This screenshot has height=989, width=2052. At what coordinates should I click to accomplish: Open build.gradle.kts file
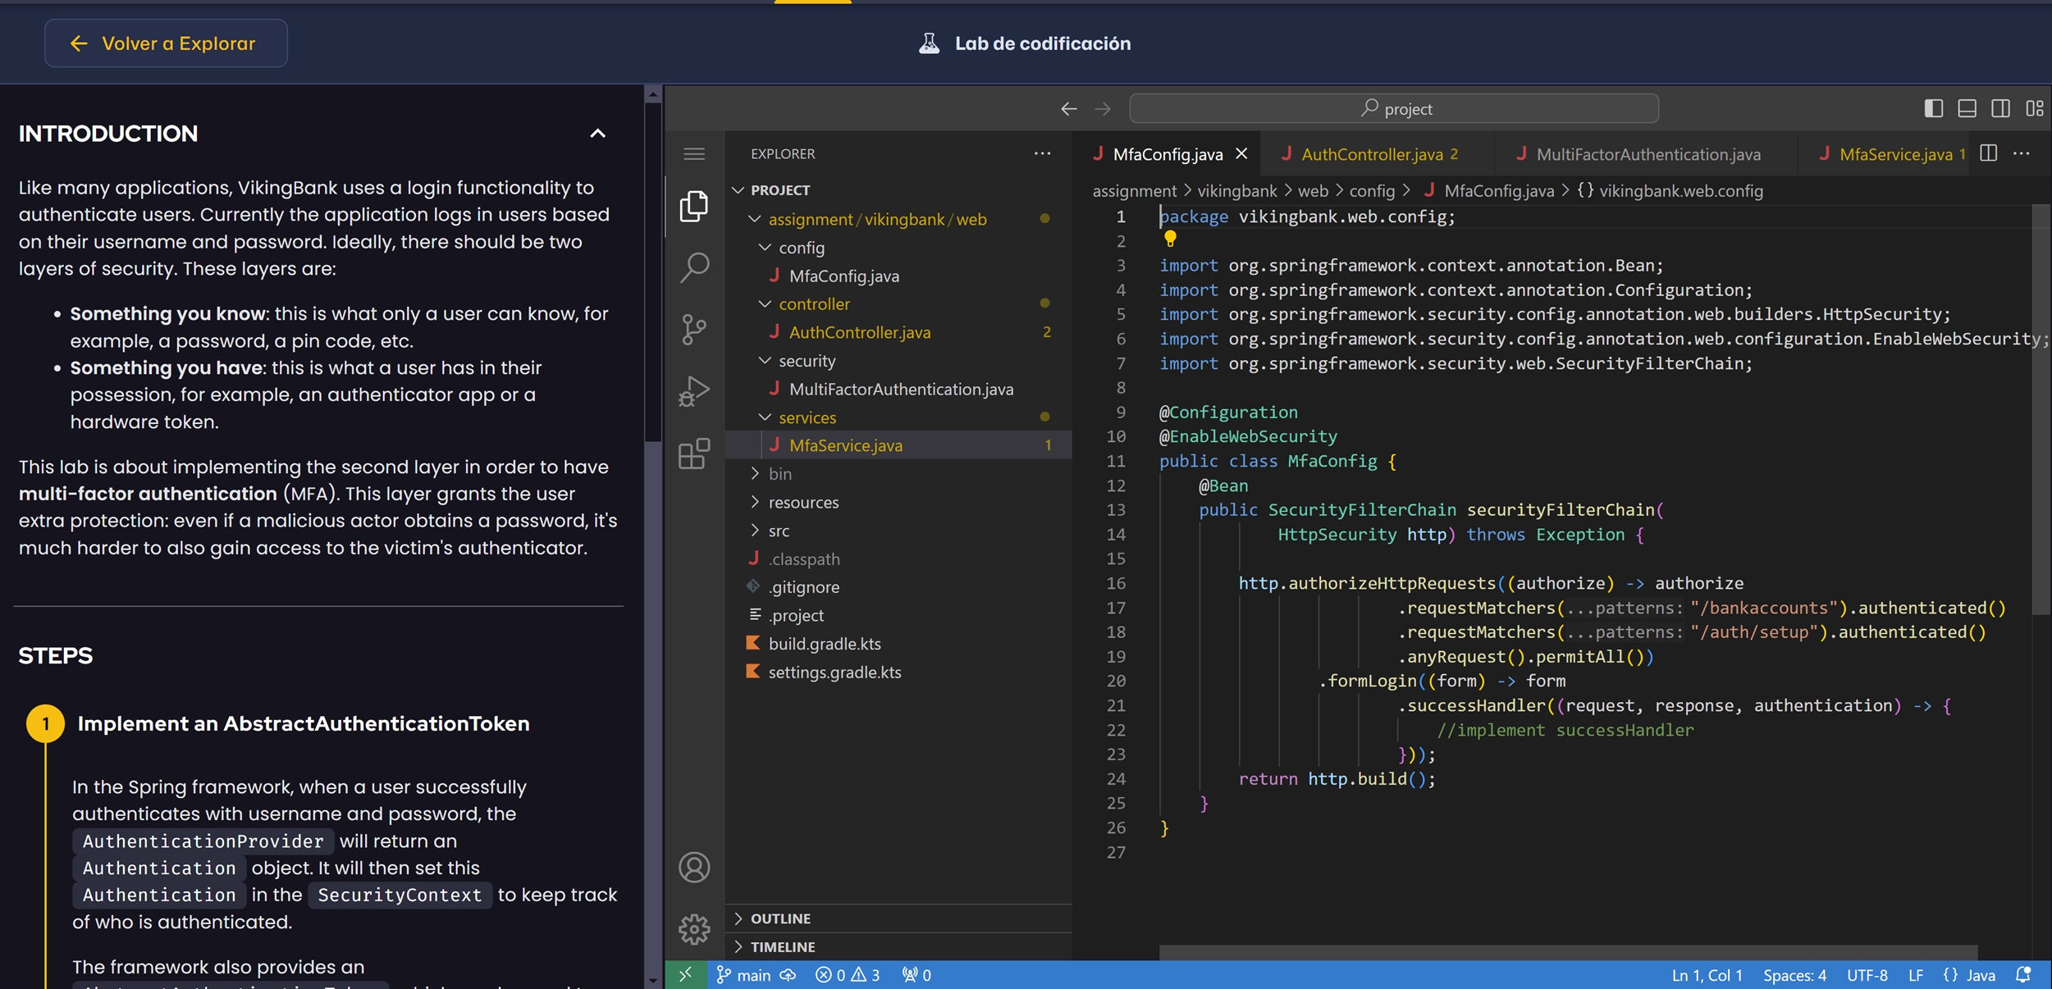898,644
